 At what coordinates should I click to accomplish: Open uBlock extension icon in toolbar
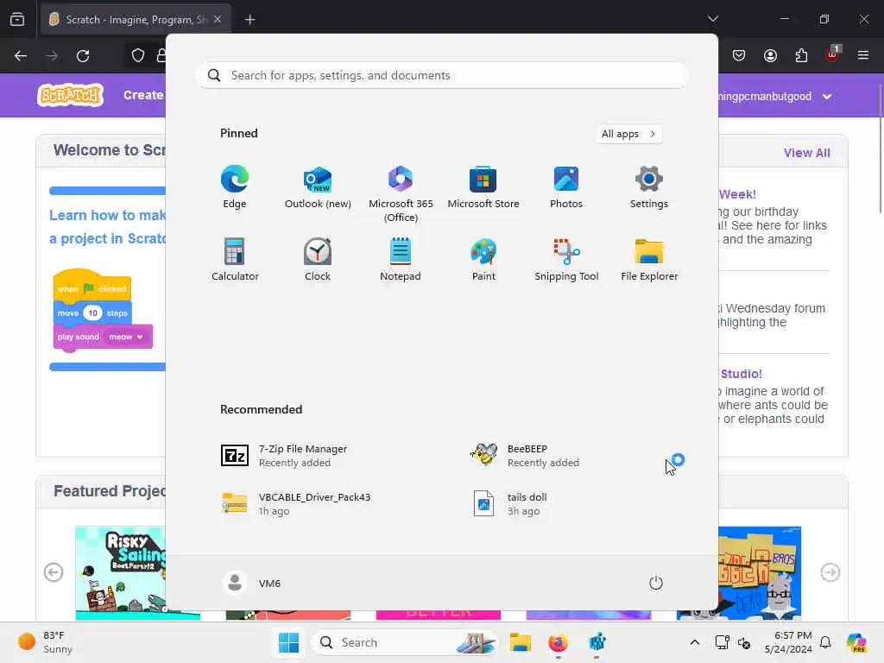point(832,54)
